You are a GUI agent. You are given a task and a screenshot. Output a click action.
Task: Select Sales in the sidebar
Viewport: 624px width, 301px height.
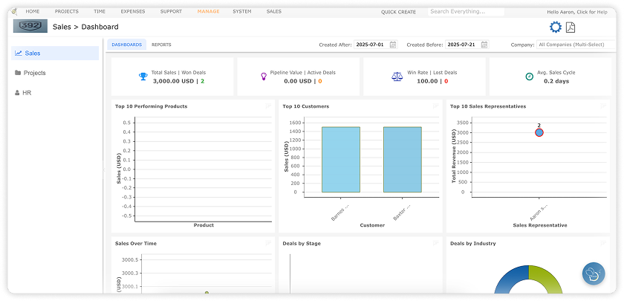coord(55,53)
